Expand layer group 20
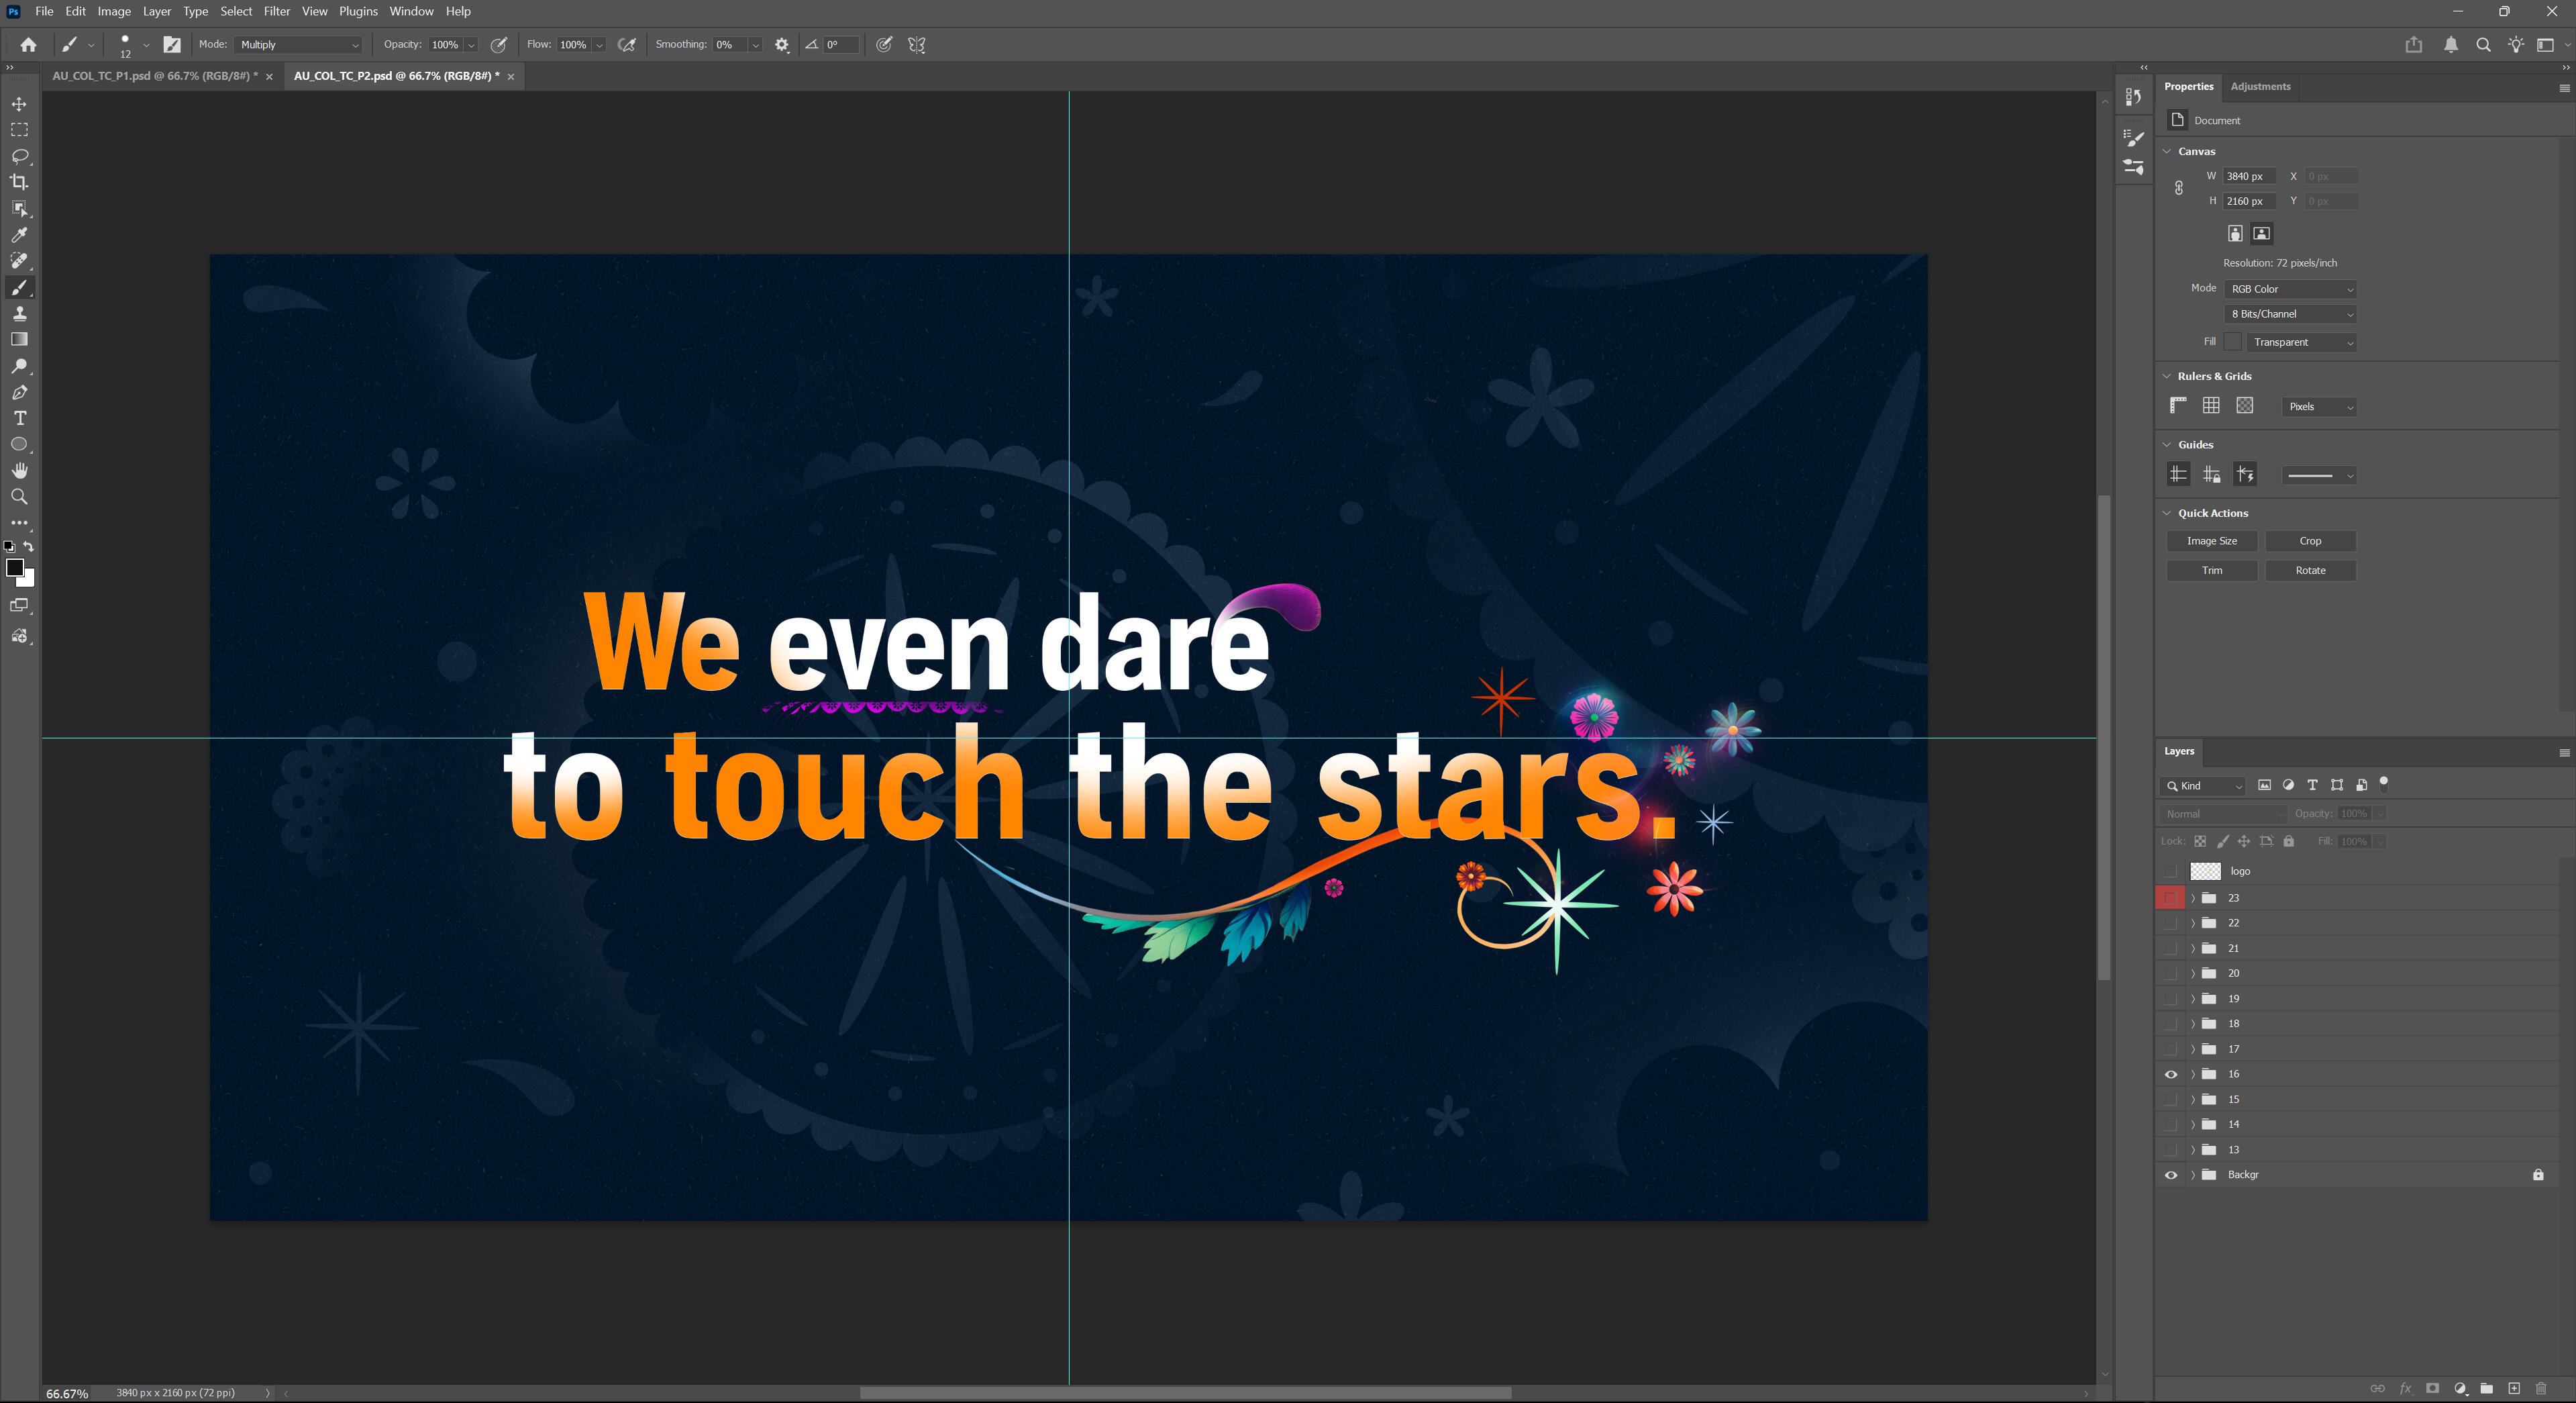2576x1403 pixels. 2193,973
